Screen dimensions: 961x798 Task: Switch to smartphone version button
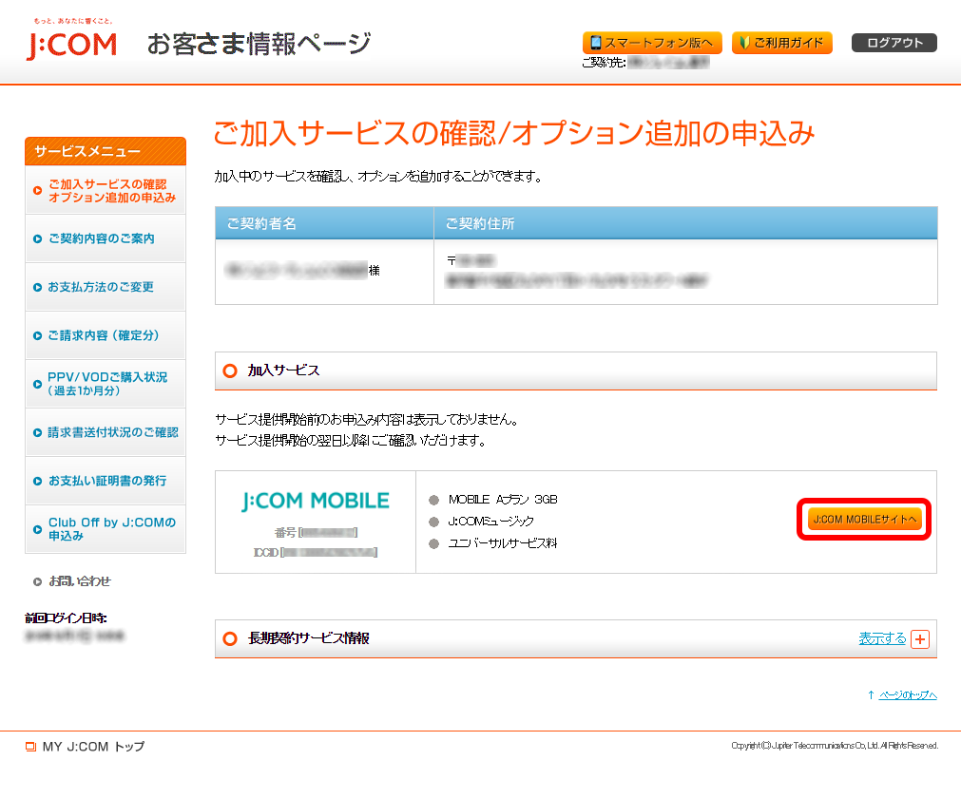click(652, 43)
